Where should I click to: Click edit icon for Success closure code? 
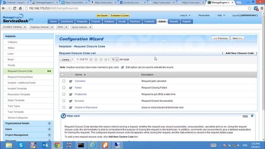[71, 101]
